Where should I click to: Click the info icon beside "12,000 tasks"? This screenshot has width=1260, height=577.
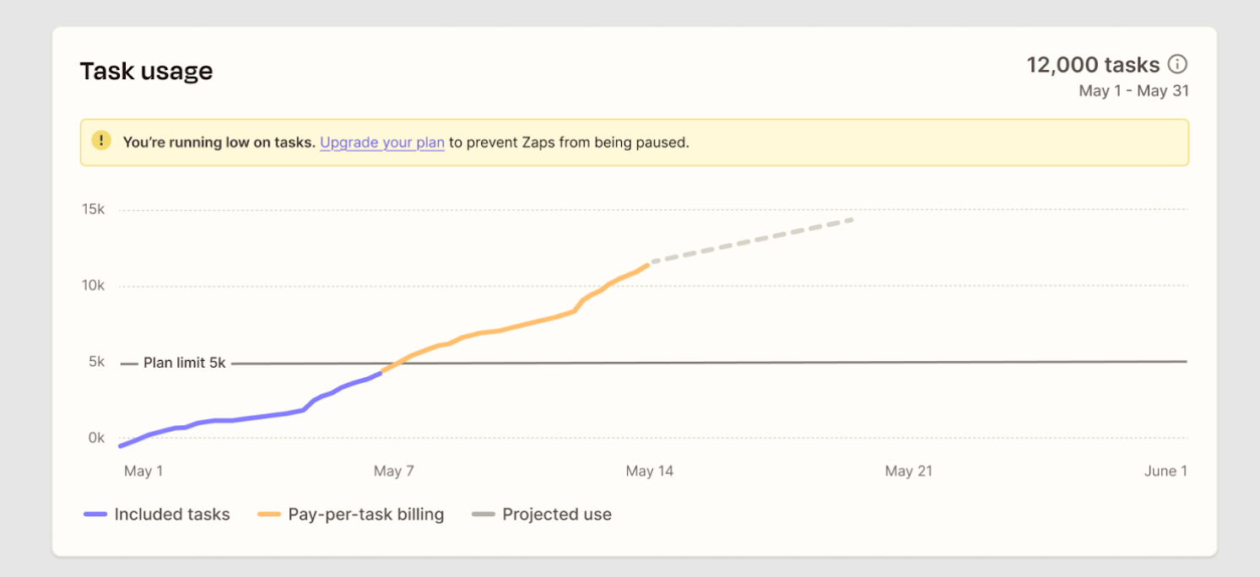(1179, 63)
